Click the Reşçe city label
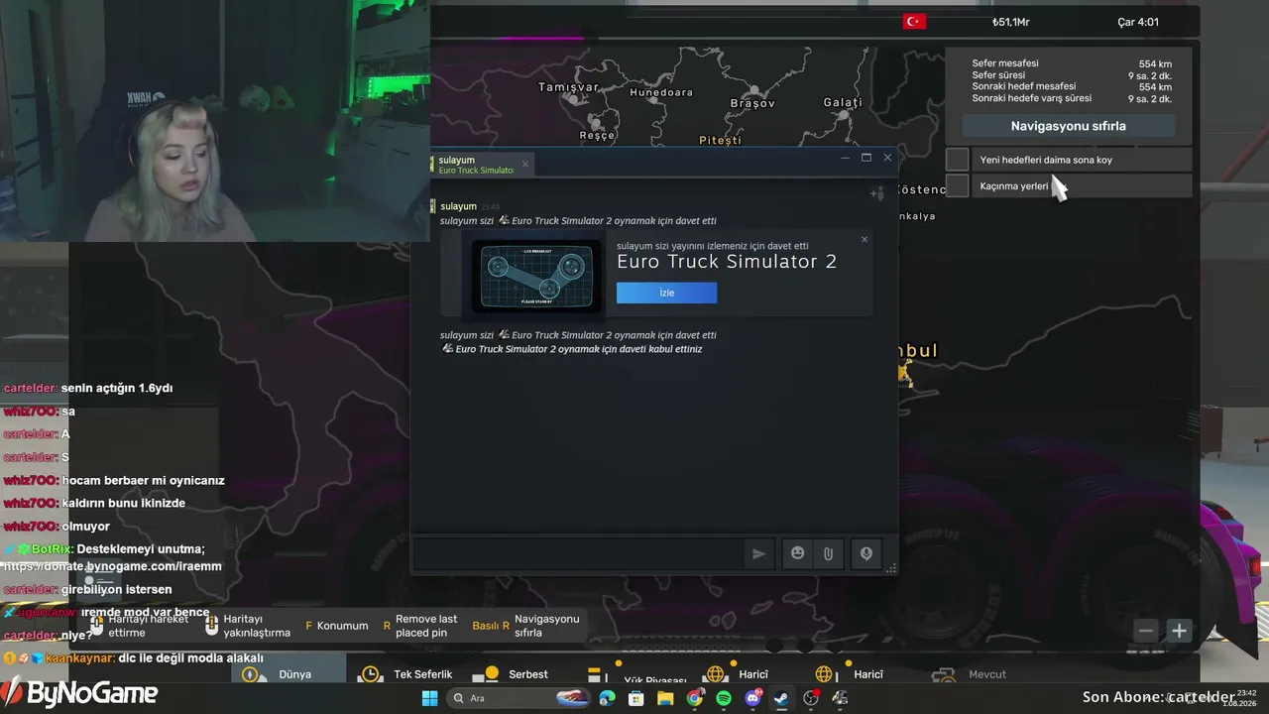Viewport: 1269px width, 714px height. (x=597, y=135)
